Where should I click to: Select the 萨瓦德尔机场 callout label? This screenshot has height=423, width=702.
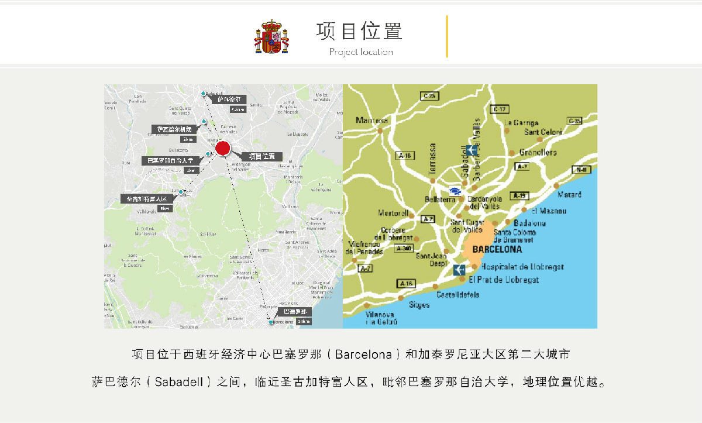[x=173, y=129]
